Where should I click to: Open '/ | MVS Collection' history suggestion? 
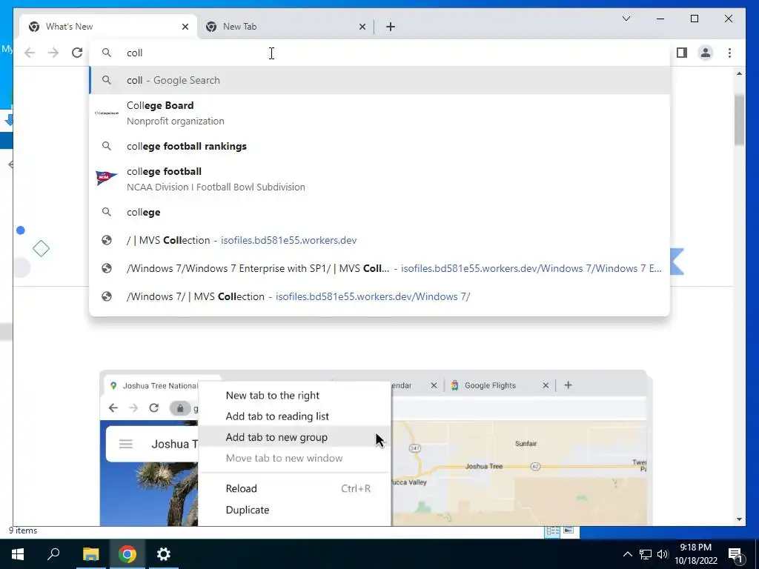[379, 240]
